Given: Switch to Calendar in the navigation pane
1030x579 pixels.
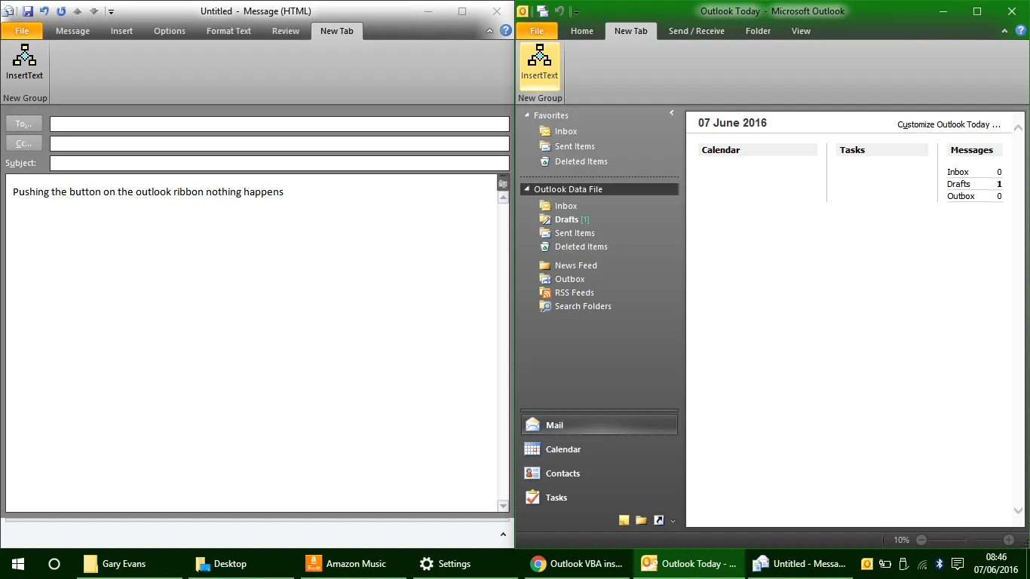Looking at the screenshot, I should click(599, 449).
